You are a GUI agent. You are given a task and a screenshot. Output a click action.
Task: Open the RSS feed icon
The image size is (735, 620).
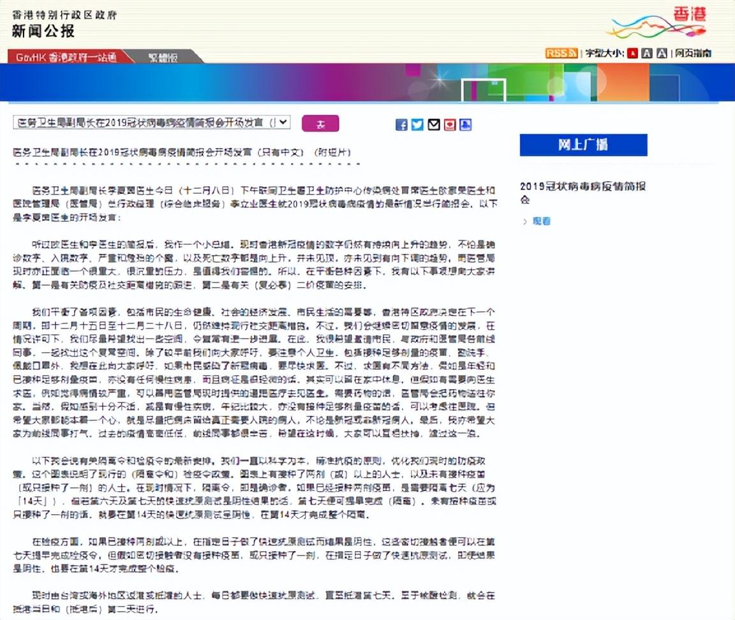click(x=561, y=54)
